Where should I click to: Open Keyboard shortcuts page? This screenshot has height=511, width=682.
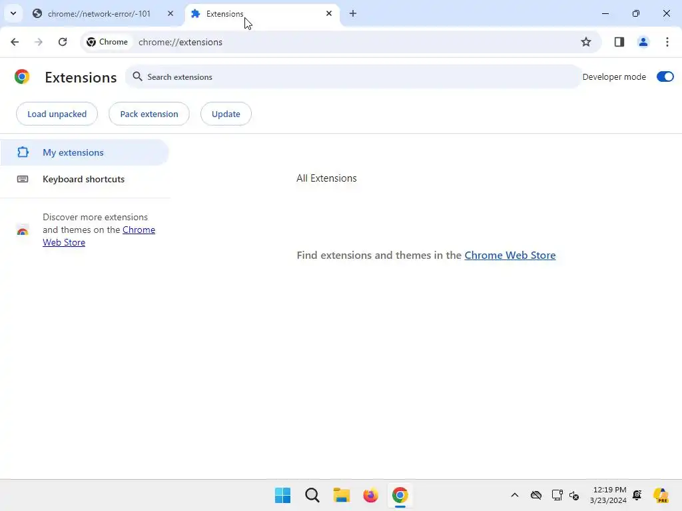[85, 179]
